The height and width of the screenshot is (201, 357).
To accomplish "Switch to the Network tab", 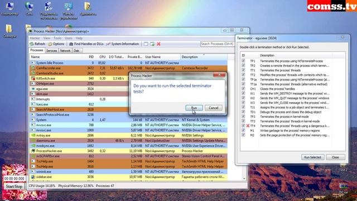I will tap(65, 51).
